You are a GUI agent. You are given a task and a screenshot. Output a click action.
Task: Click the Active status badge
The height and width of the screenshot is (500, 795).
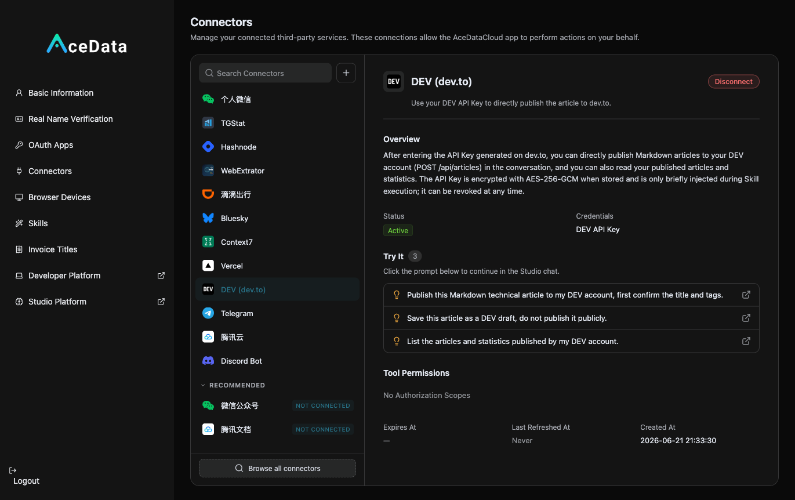(398, 230)
